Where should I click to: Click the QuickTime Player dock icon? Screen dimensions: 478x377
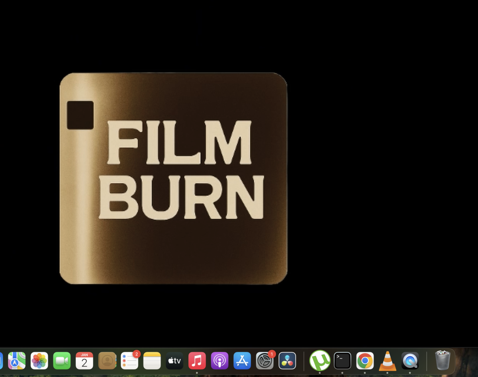410,361
